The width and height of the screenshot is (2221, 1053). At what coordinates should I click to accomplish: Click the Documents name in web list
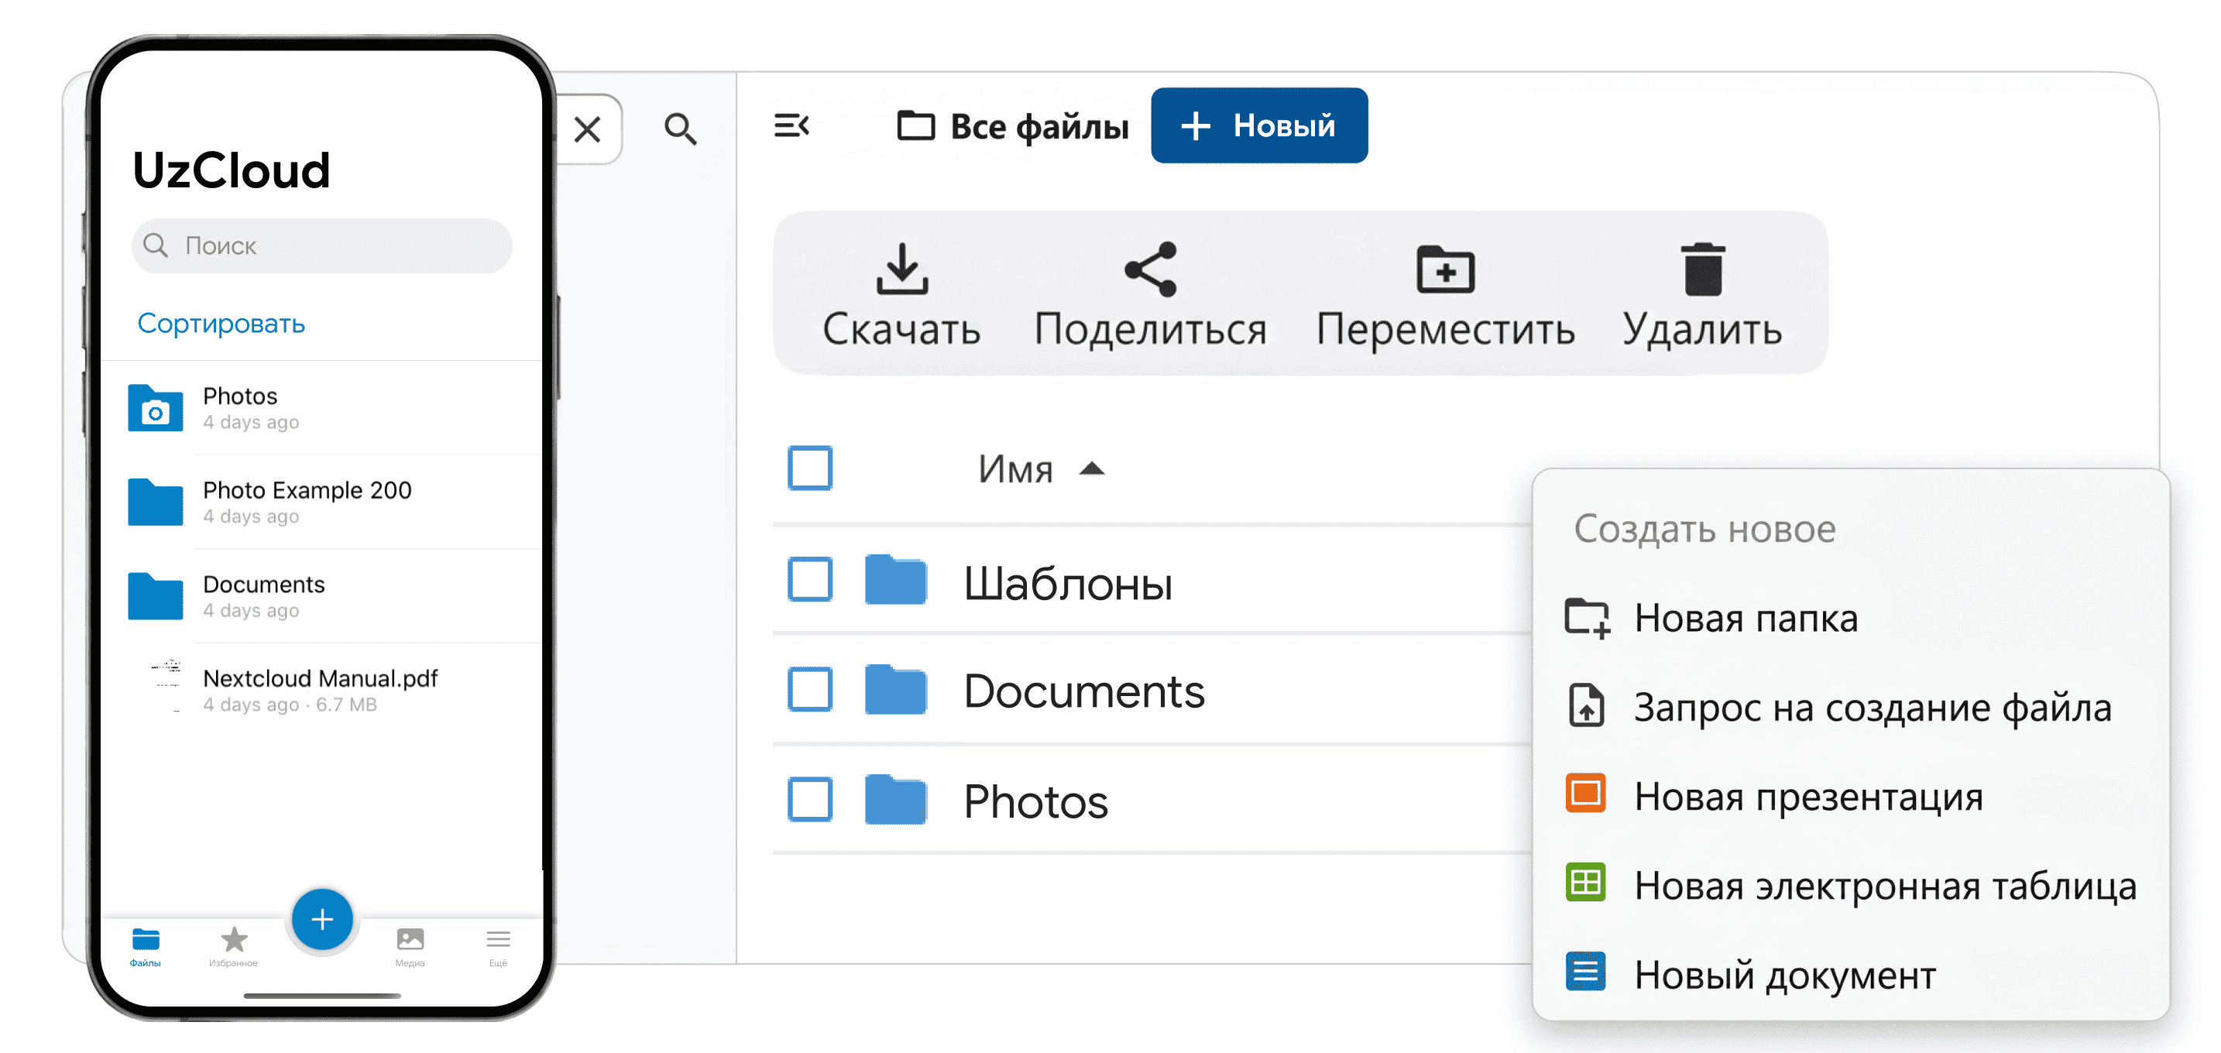tap(1083, 691)
